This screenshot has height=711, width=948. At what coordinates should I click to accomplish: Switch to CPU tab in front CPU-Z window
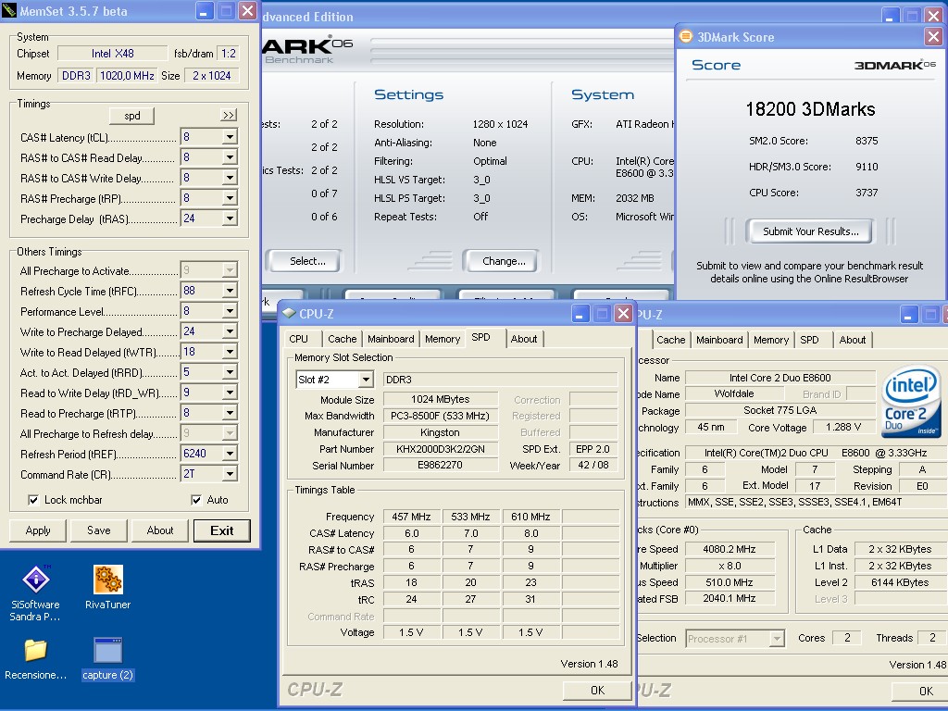coord(299,339)
